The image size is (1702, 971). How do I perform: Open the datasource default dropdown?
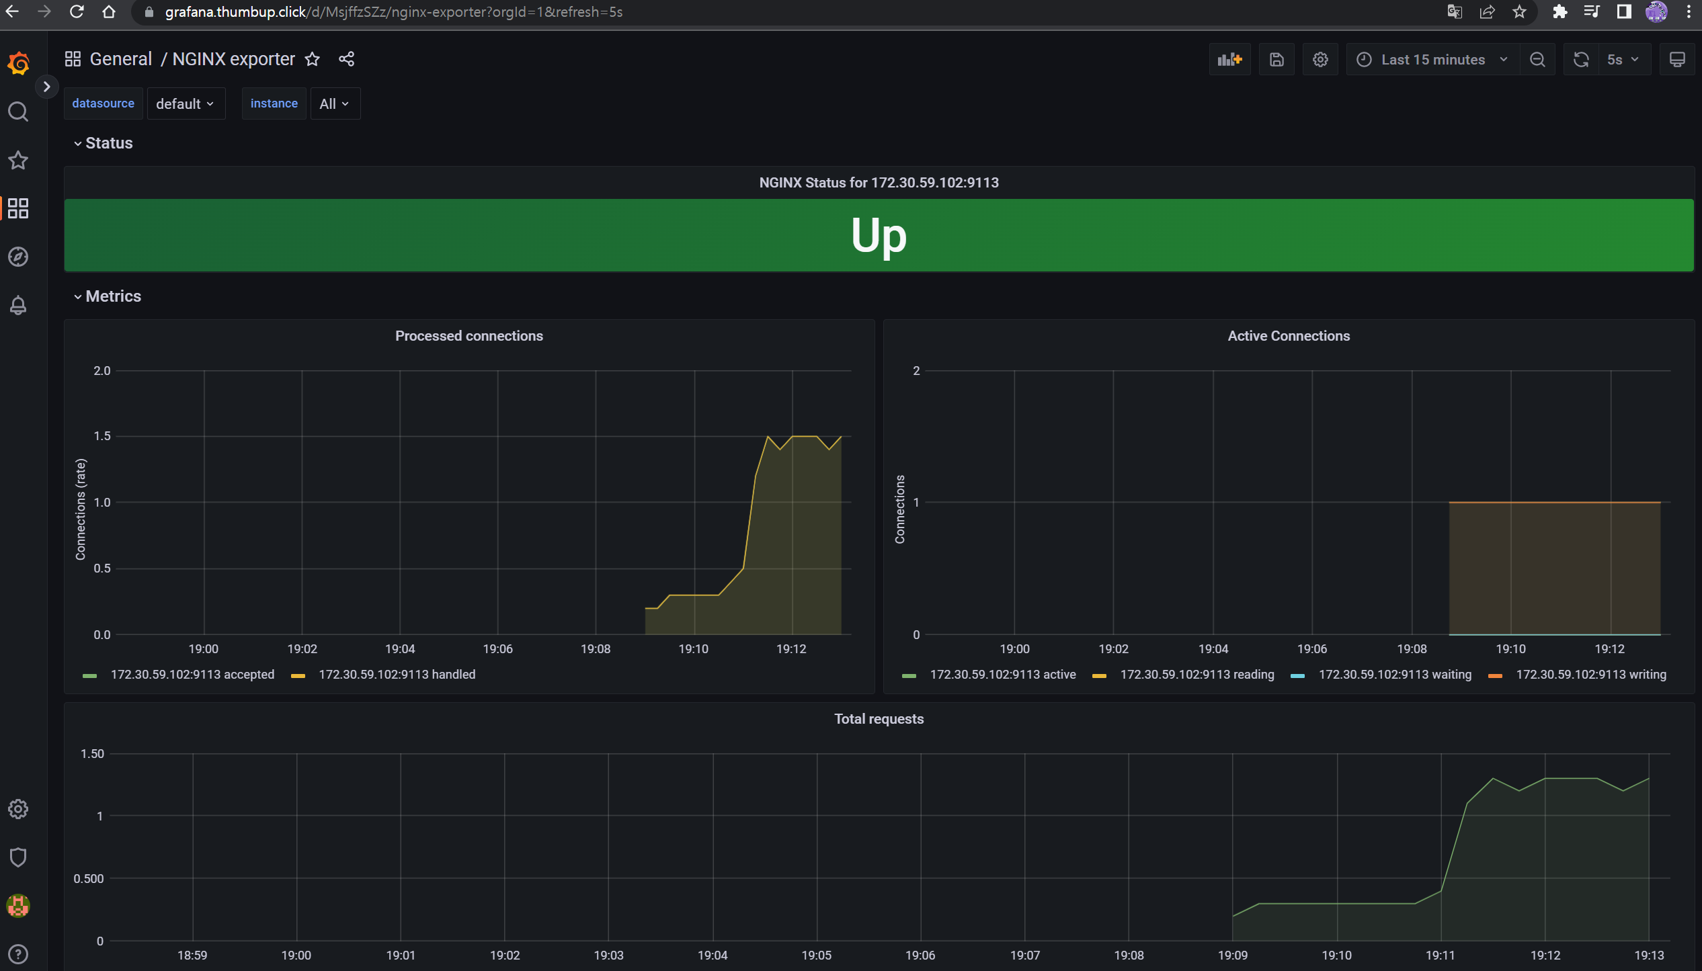(x=185, y=104)
